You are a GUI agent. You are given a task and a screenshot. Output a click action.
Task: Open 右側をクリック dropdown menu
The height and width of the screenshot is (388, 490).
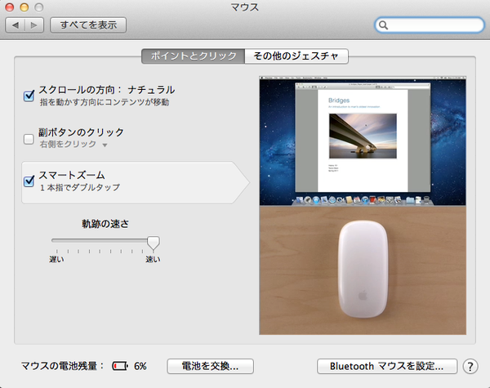point(73,144)
